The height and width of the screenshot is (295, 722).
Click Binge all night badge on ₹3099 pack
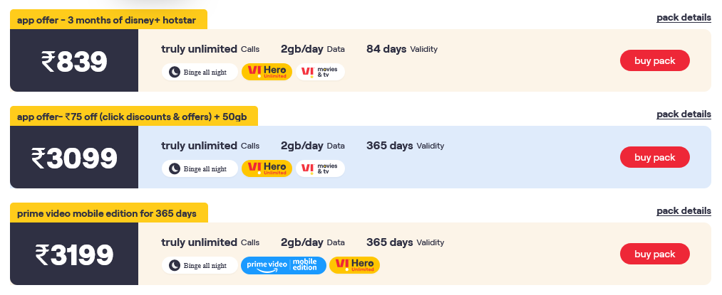click(x=200, y=168)
